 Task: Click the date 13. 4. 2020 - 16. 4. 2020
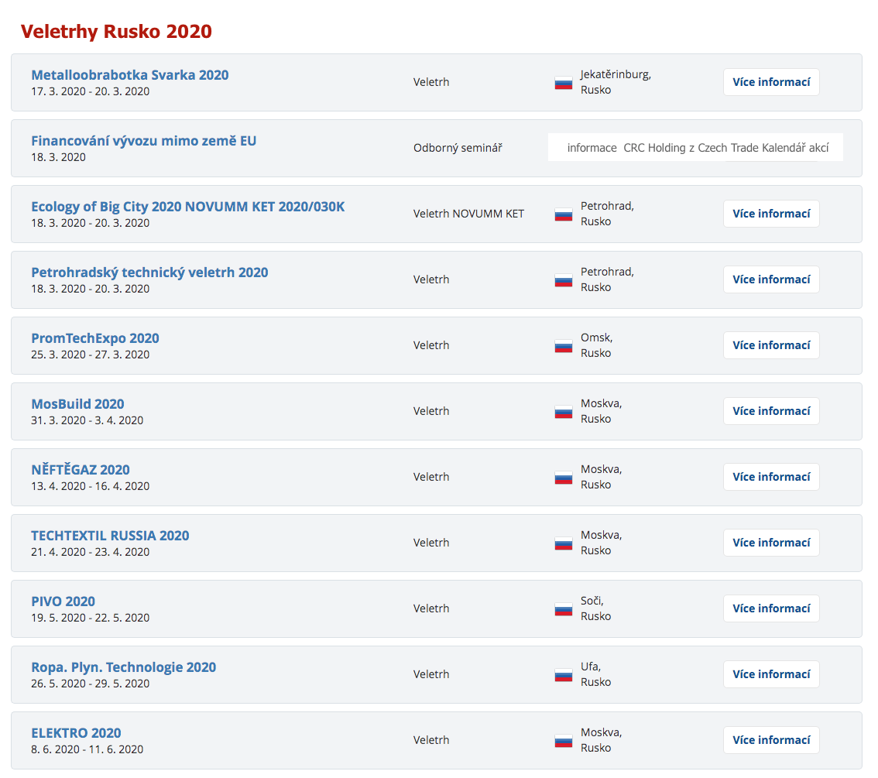point(90,486)
